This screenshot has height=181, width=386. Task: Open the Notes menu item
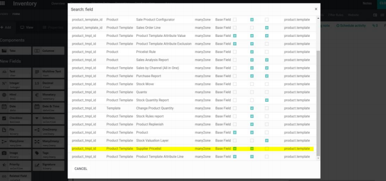367,3
